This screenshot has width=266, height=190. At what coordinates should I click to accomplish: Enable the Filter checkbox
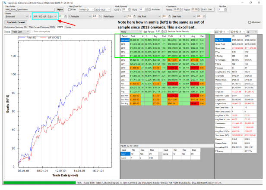coord(70,9)
